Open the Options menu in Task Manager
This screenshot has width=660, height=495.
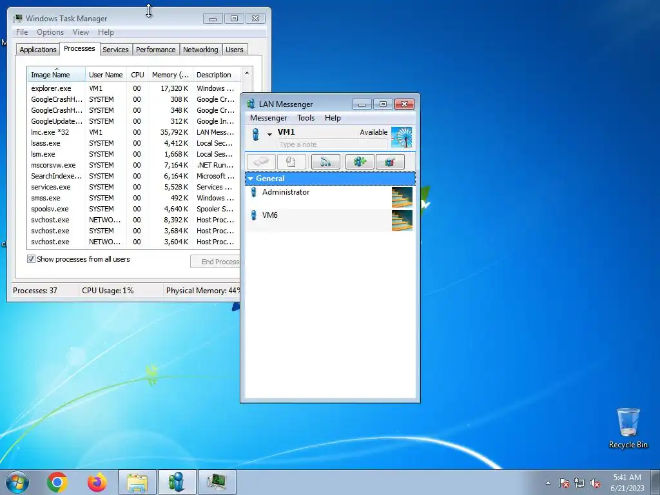pyautogui.click(x=50, y=32)
